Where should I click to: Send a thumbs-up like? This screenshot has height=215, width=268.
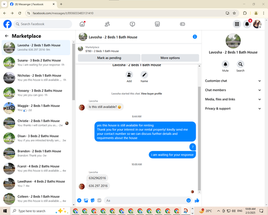pyautogui.click(x=197, y=200)
